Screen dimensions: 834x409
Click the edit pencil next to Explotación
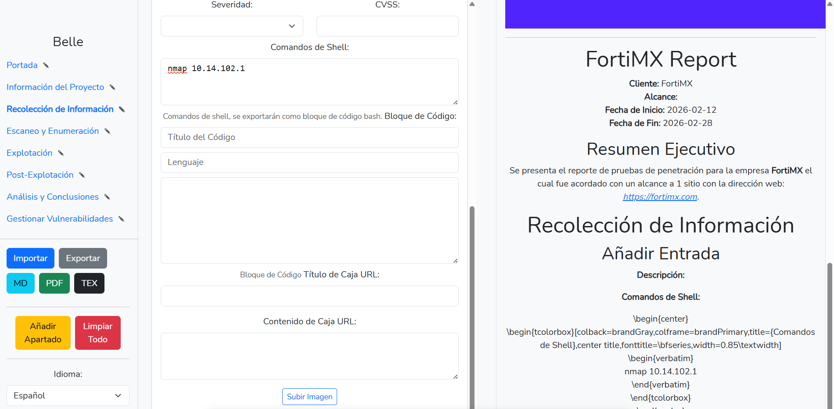coord(61,153)
